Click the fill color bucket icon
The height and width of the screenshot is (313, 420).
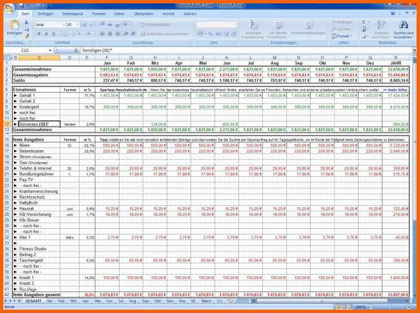click(78, 34)
